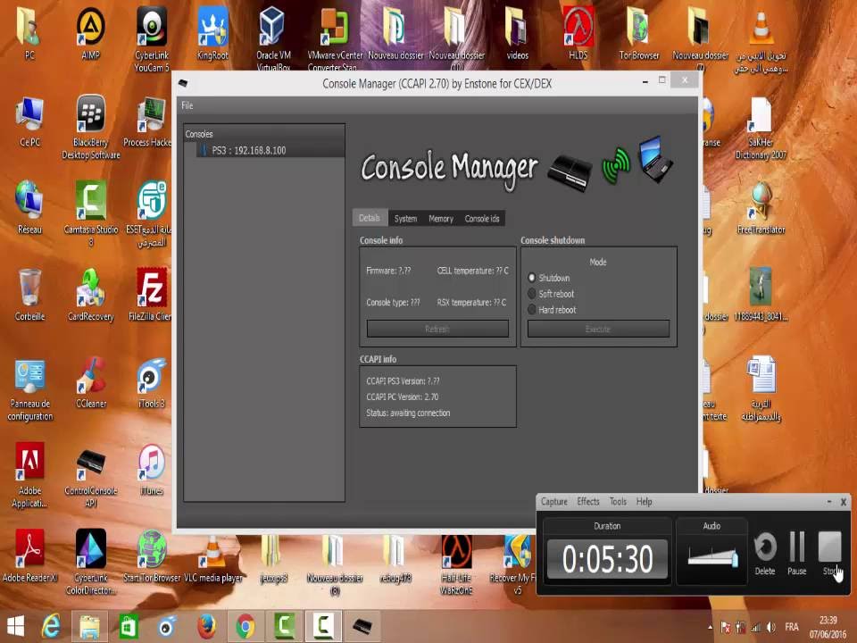
Task: Open File Explorer from the taskbar
Action: 89,627
